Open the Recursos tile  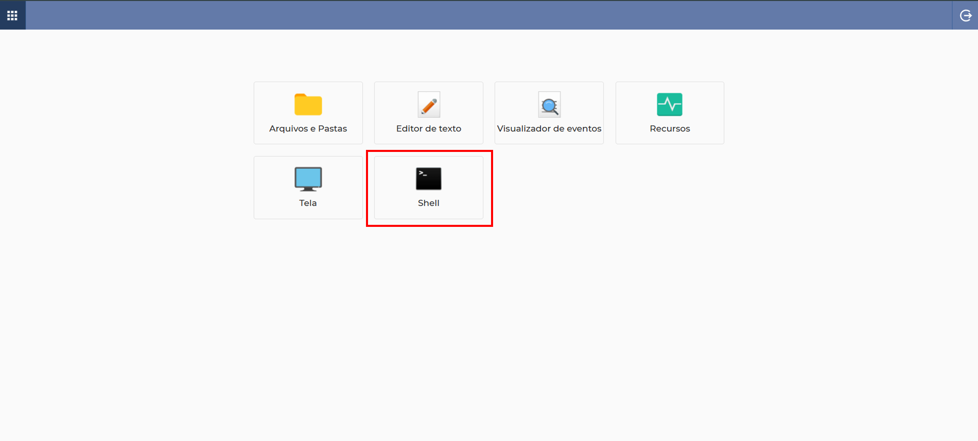670,113
